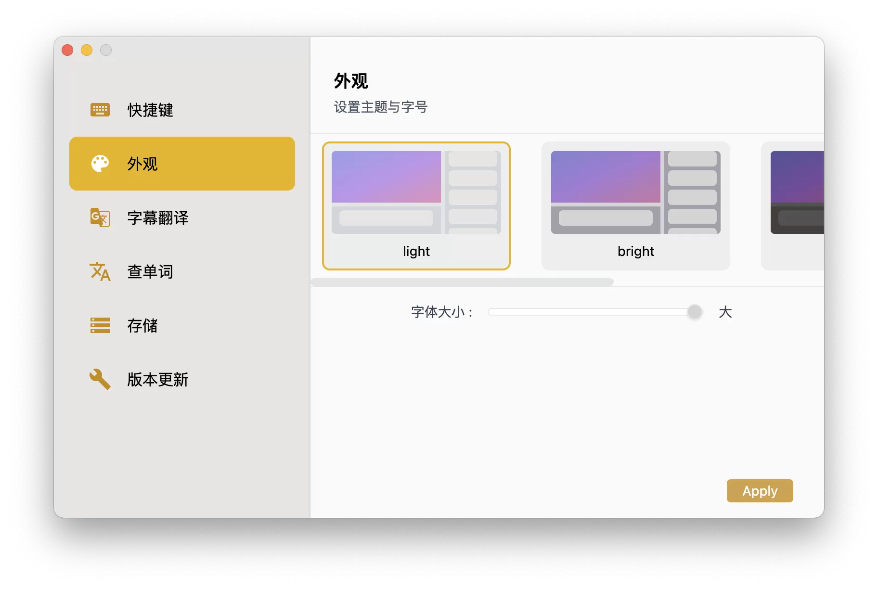Click the horizontal scrollbar under the themes
The width and height of the screenshot is (878, 589).
[462, 282]
